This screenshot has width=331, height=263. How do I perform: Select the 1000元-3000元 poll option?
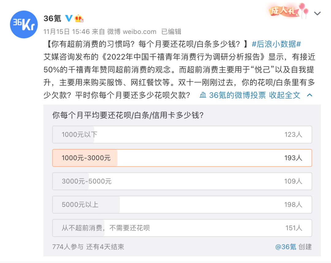coord(182,158)
